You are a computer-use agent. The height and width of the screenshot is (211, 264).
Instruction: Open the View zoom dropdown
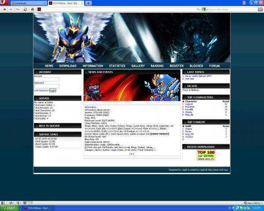[x=253, y=203]
